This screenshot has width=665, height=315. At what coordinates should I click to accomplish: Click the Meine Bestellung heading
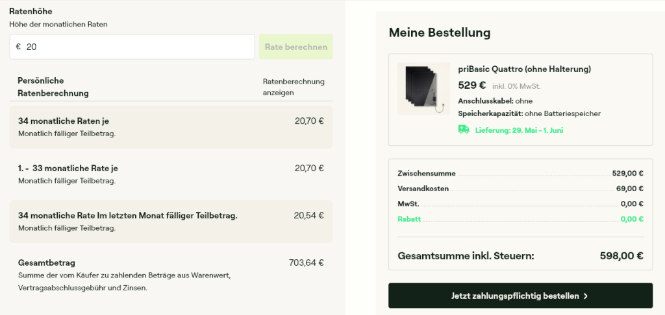pos(440,32)
